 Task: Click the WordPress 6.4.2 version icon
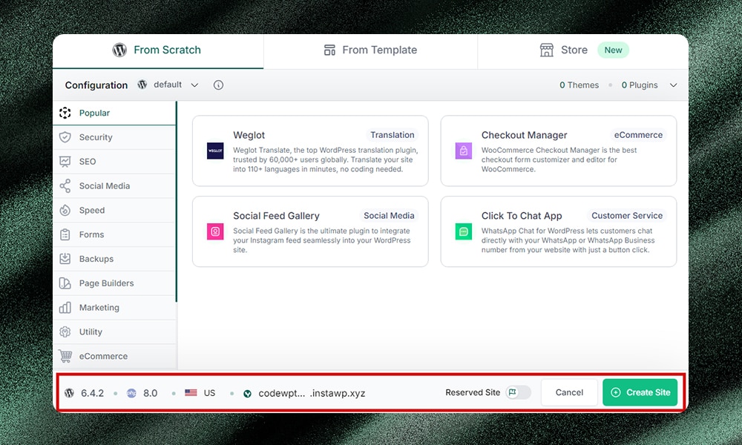point(70,393)
